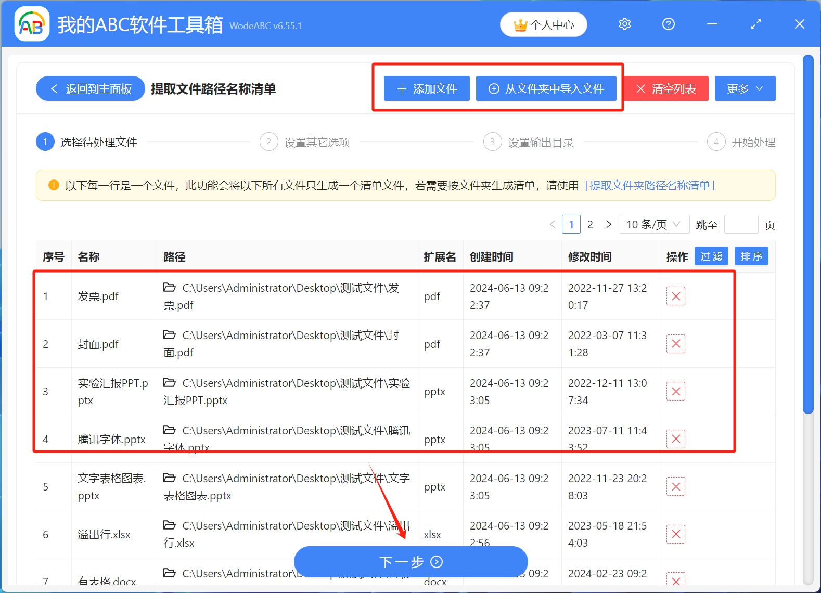The image size is (821, 593).
Task: Delete the 文字表格图表.pptx row
Action: click(676, 487)
